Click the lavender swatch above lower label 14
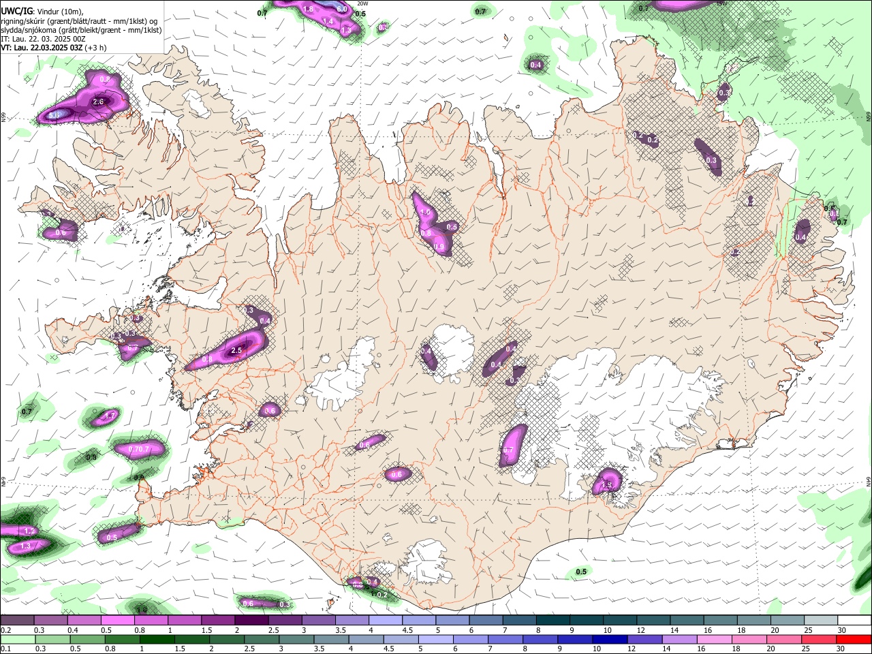Screen dimensions: 872x654 [x=679, y=640]
